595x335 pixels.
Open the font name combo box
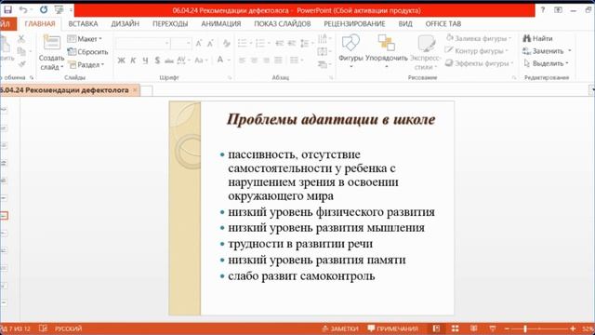(142, 44)
